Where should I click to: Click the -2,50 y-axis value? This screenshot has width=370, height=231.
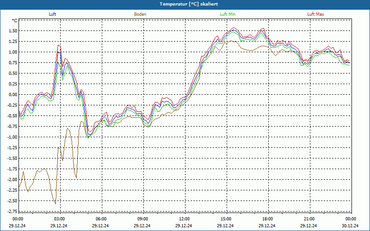pos(12,201)
